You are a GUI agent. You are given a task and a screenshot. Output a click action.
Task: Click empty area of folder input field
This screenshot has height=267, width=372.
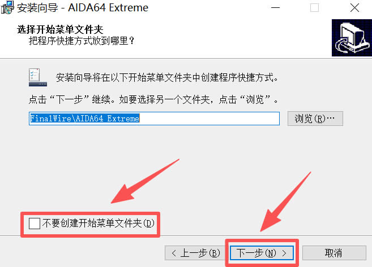click(209, 119)
